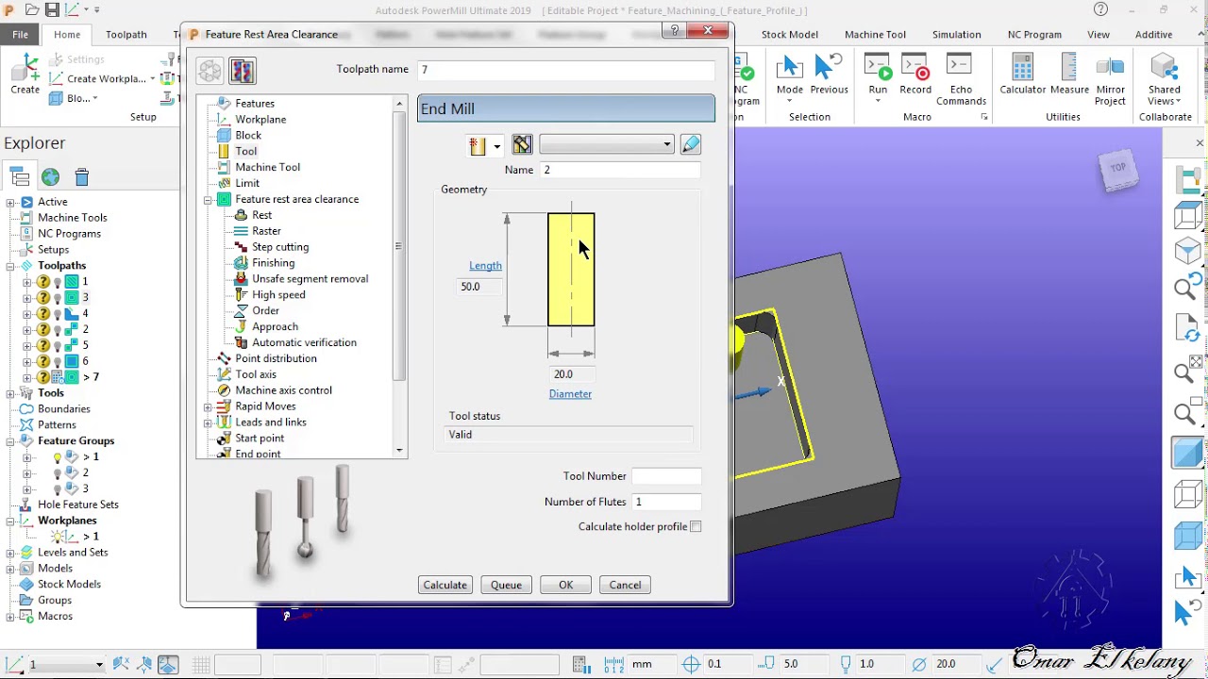The image size is (1208, 679).
Task: Expand the Rapid Moves node
Action: pos(208,406)
